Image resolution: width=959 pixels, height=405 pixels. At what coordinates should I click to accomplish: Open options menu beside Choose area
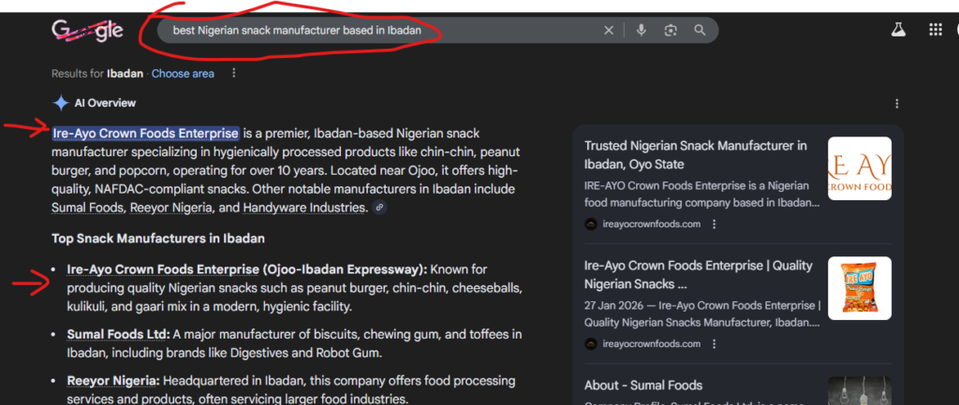pyautogui.click(x=234, y=73)
